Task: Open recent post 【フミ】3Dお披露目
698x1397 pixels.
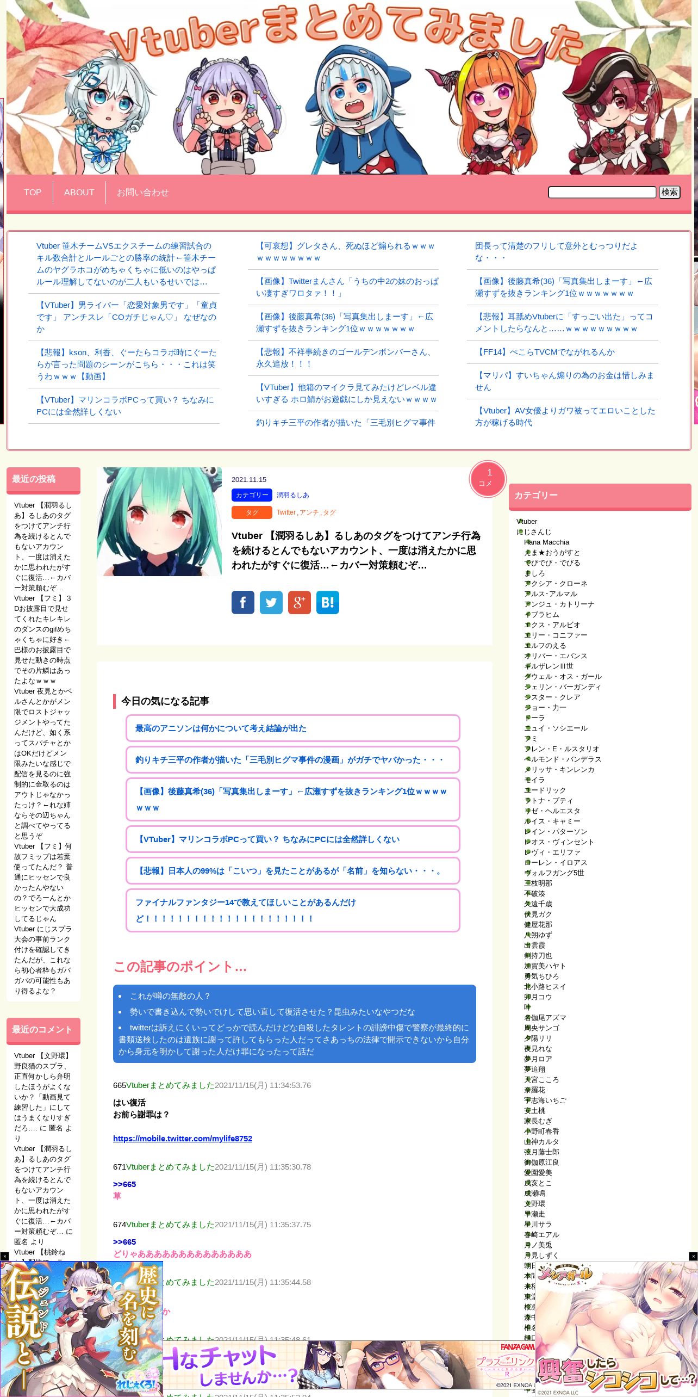Action: [43, 639]
